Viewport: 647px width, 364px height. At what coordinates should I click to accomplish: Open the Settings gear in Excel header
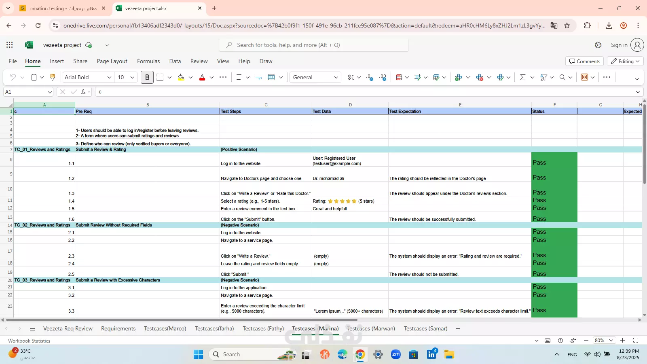(598, 45)
